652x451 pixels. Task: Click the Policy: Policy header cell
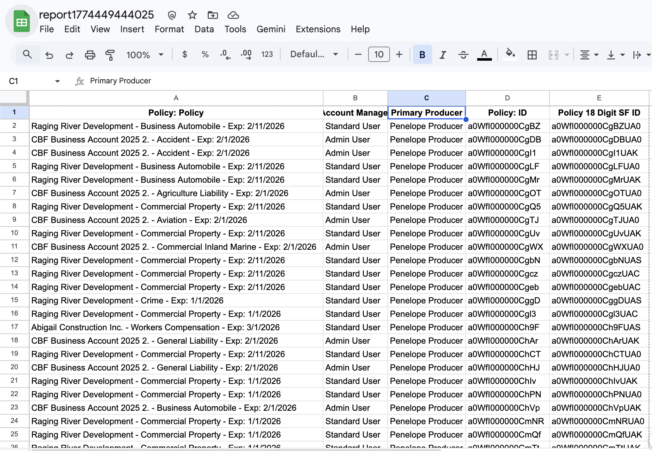[x=176, y=113]
